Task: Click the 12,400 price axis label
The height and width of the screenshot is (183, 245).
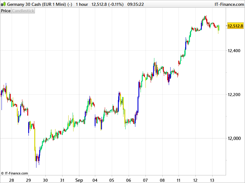Action: tap(234, 51)
